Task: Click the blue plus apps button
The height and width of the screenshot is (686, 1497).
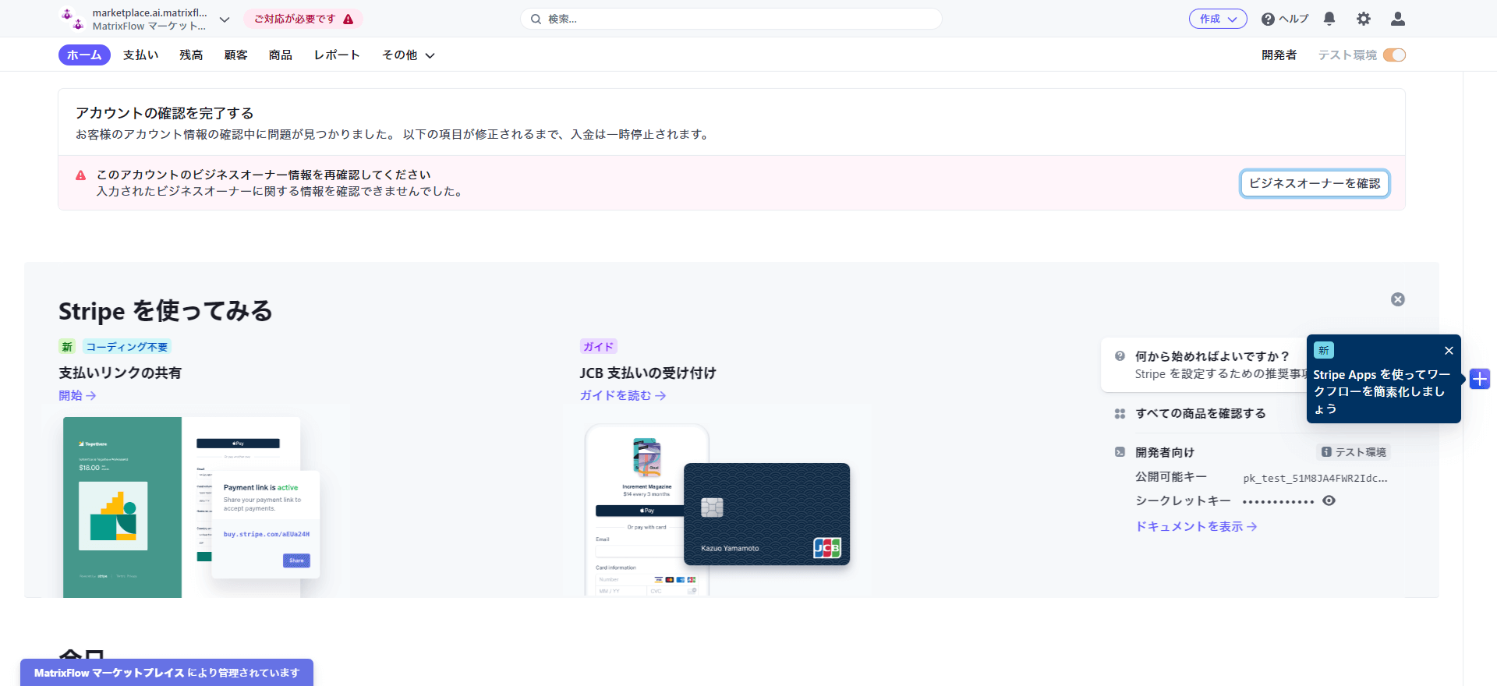Action: (x=1480, y=379)
